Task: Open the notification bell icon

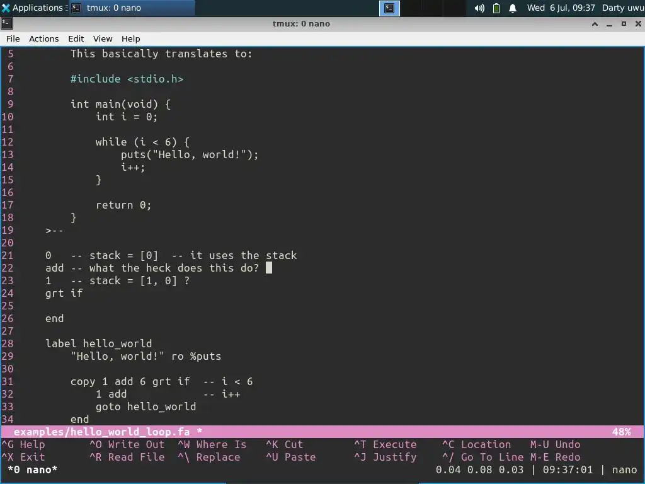Action: [x=513, y=8]
